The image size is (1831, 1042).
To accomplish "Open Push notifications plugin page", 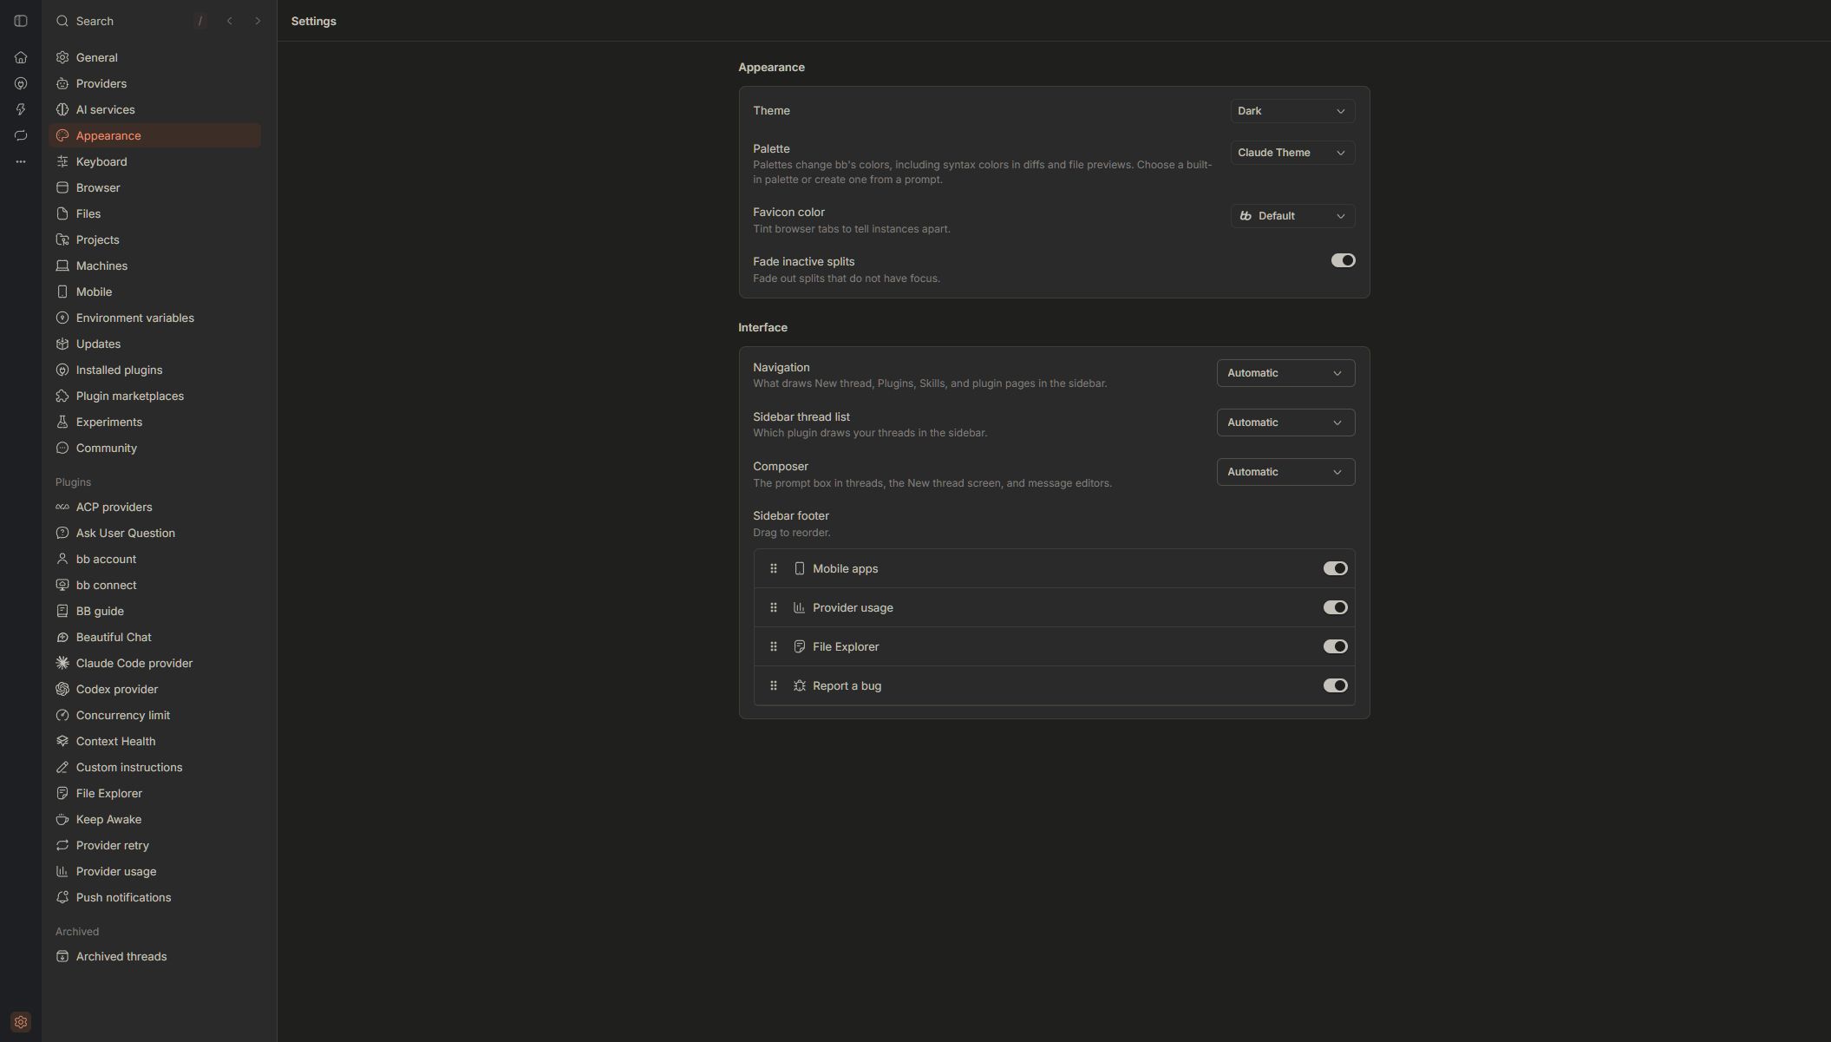I will point(155,897).
